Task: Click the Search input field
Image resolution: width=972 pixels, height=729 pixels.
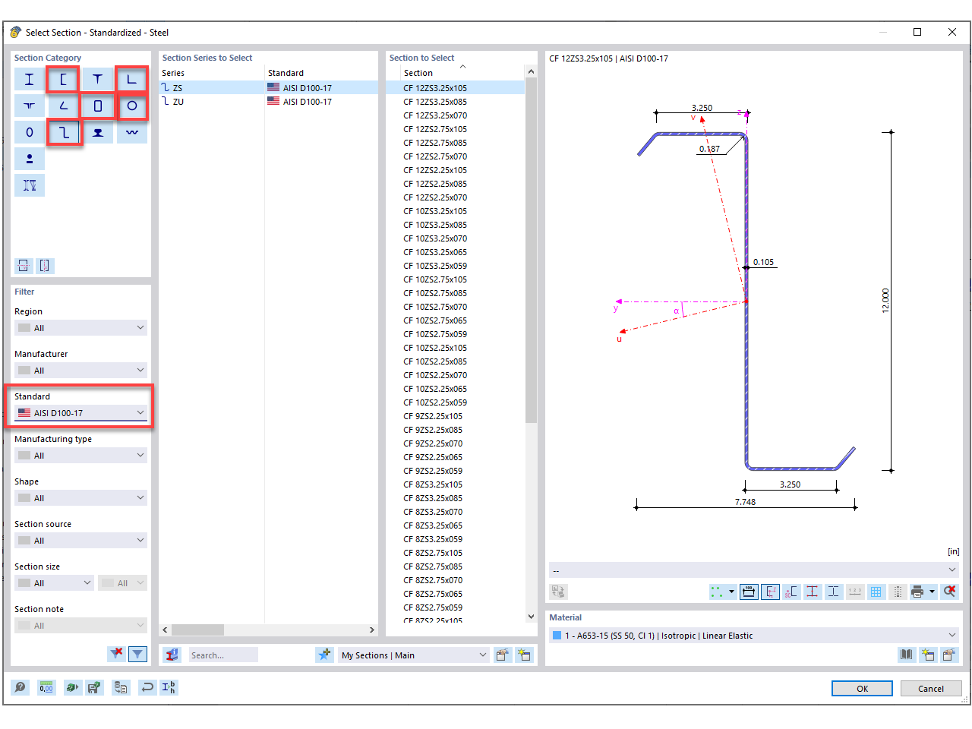Action: tap(222, 655)
